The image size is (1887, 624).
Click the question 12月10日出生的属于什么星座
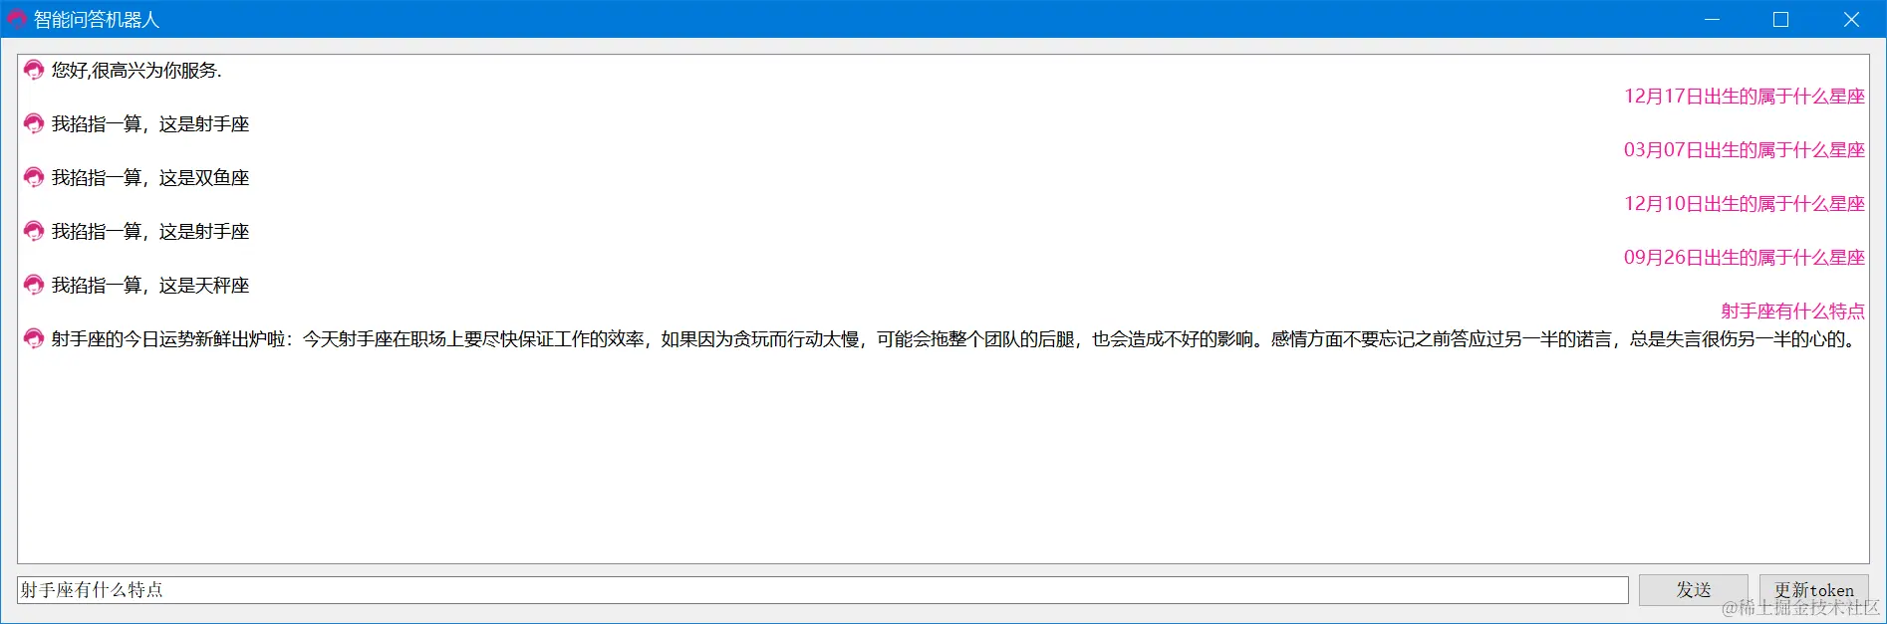1745,204
